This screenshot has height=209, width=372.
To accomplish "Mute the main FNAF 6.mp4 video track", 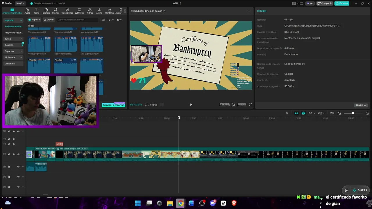I will click(x=18, y=154).
